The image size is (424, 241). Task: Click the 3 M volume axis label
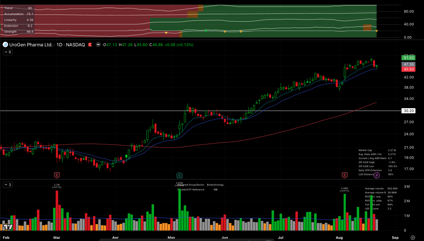coord(407,186)
